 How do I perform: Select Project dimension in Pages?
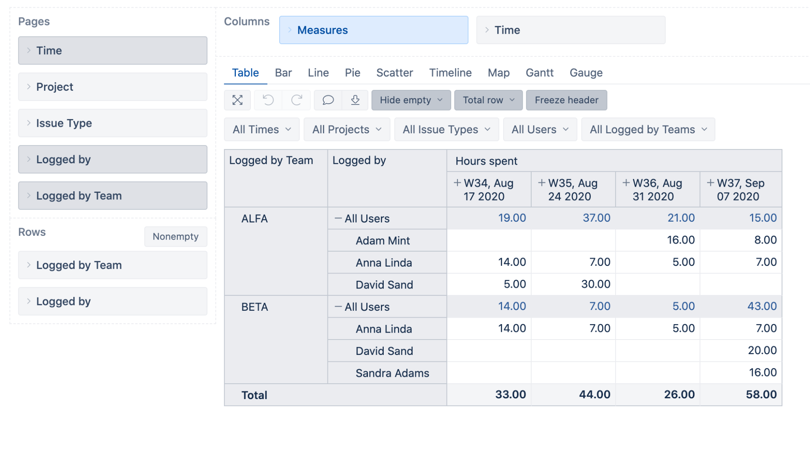113,87
